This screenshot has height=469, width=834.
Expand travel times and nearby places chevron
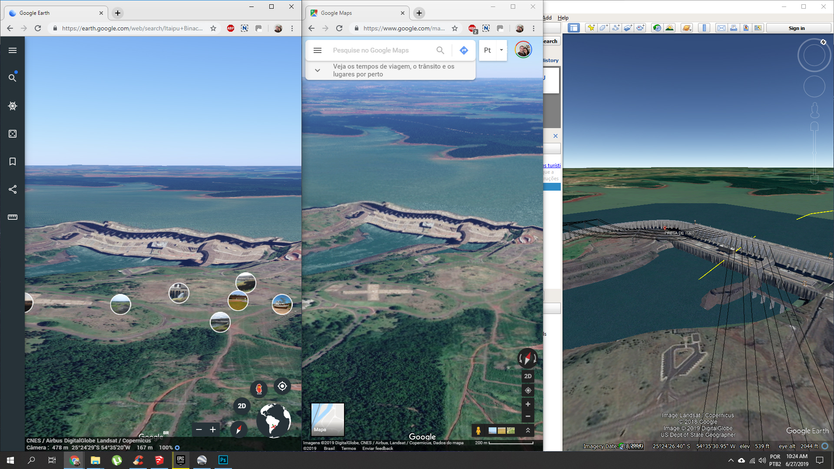318,70
